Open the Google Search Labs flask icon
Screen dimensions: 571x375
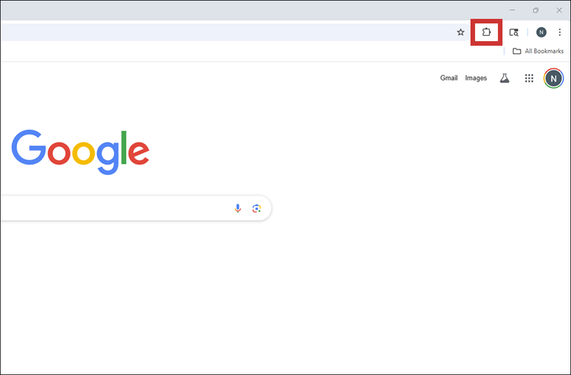coord(504,78)
